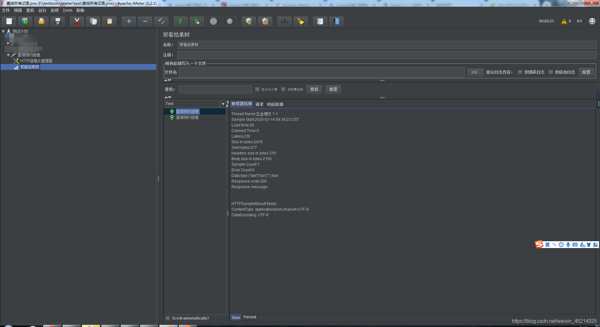The height and width of the screenshot is (327, 600).
Task: Toggle the 区分大小写 checkbox
Action: [x=257, y=89]
